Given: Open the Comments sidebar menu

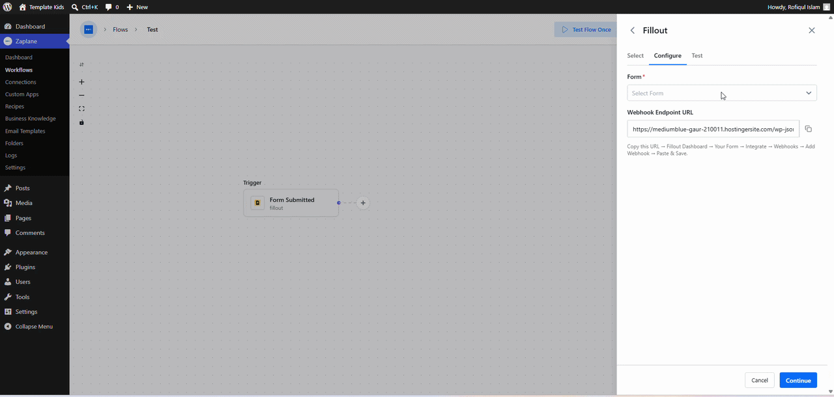Looking at the screenshot, I should click(x=35, y=233).
